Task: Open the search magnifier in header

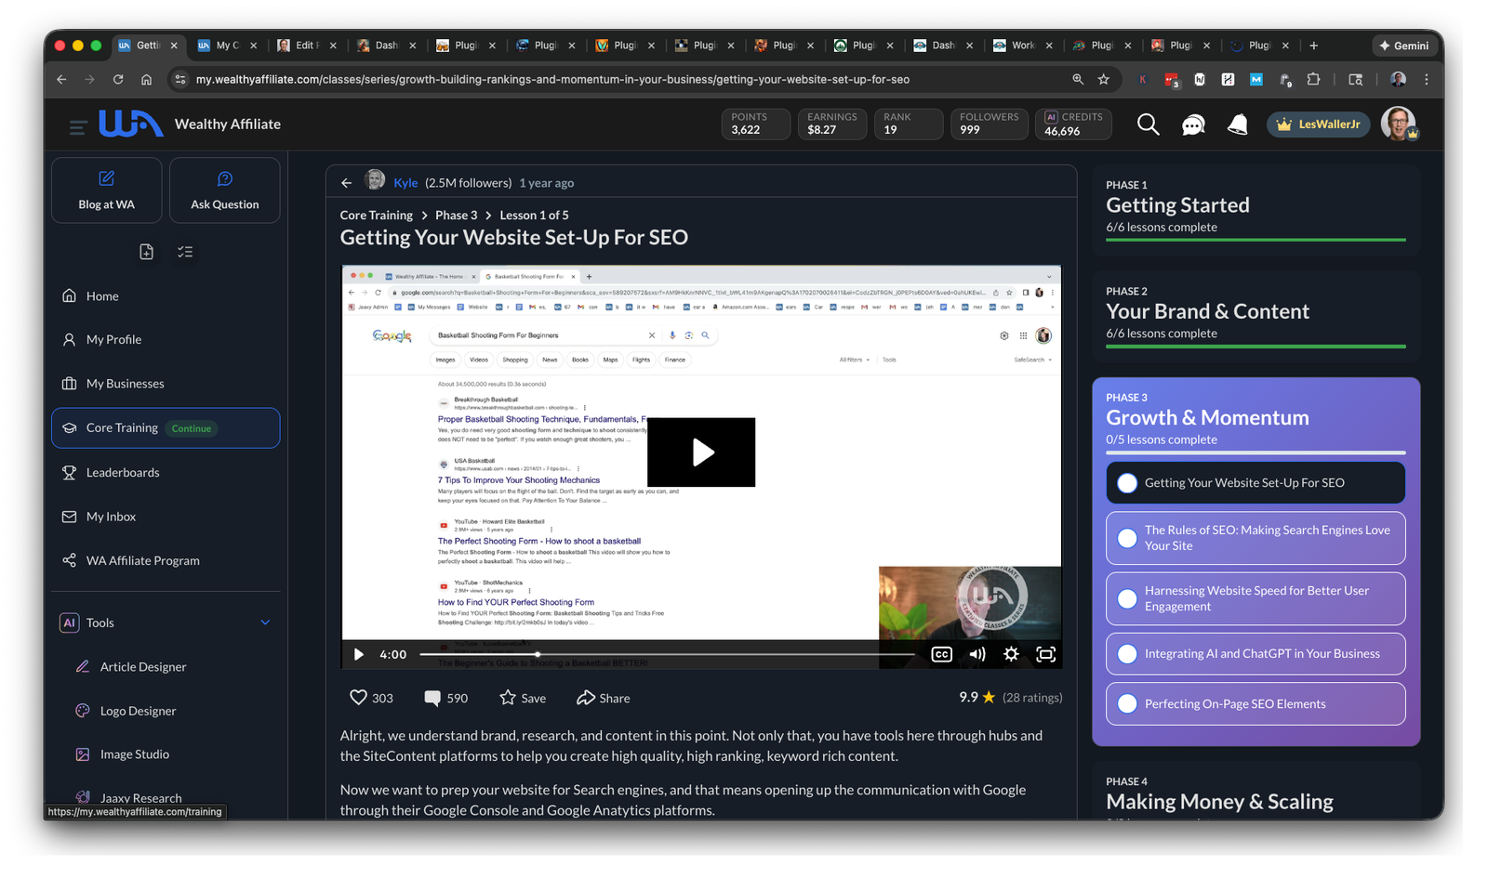Action: [1148, 124]
